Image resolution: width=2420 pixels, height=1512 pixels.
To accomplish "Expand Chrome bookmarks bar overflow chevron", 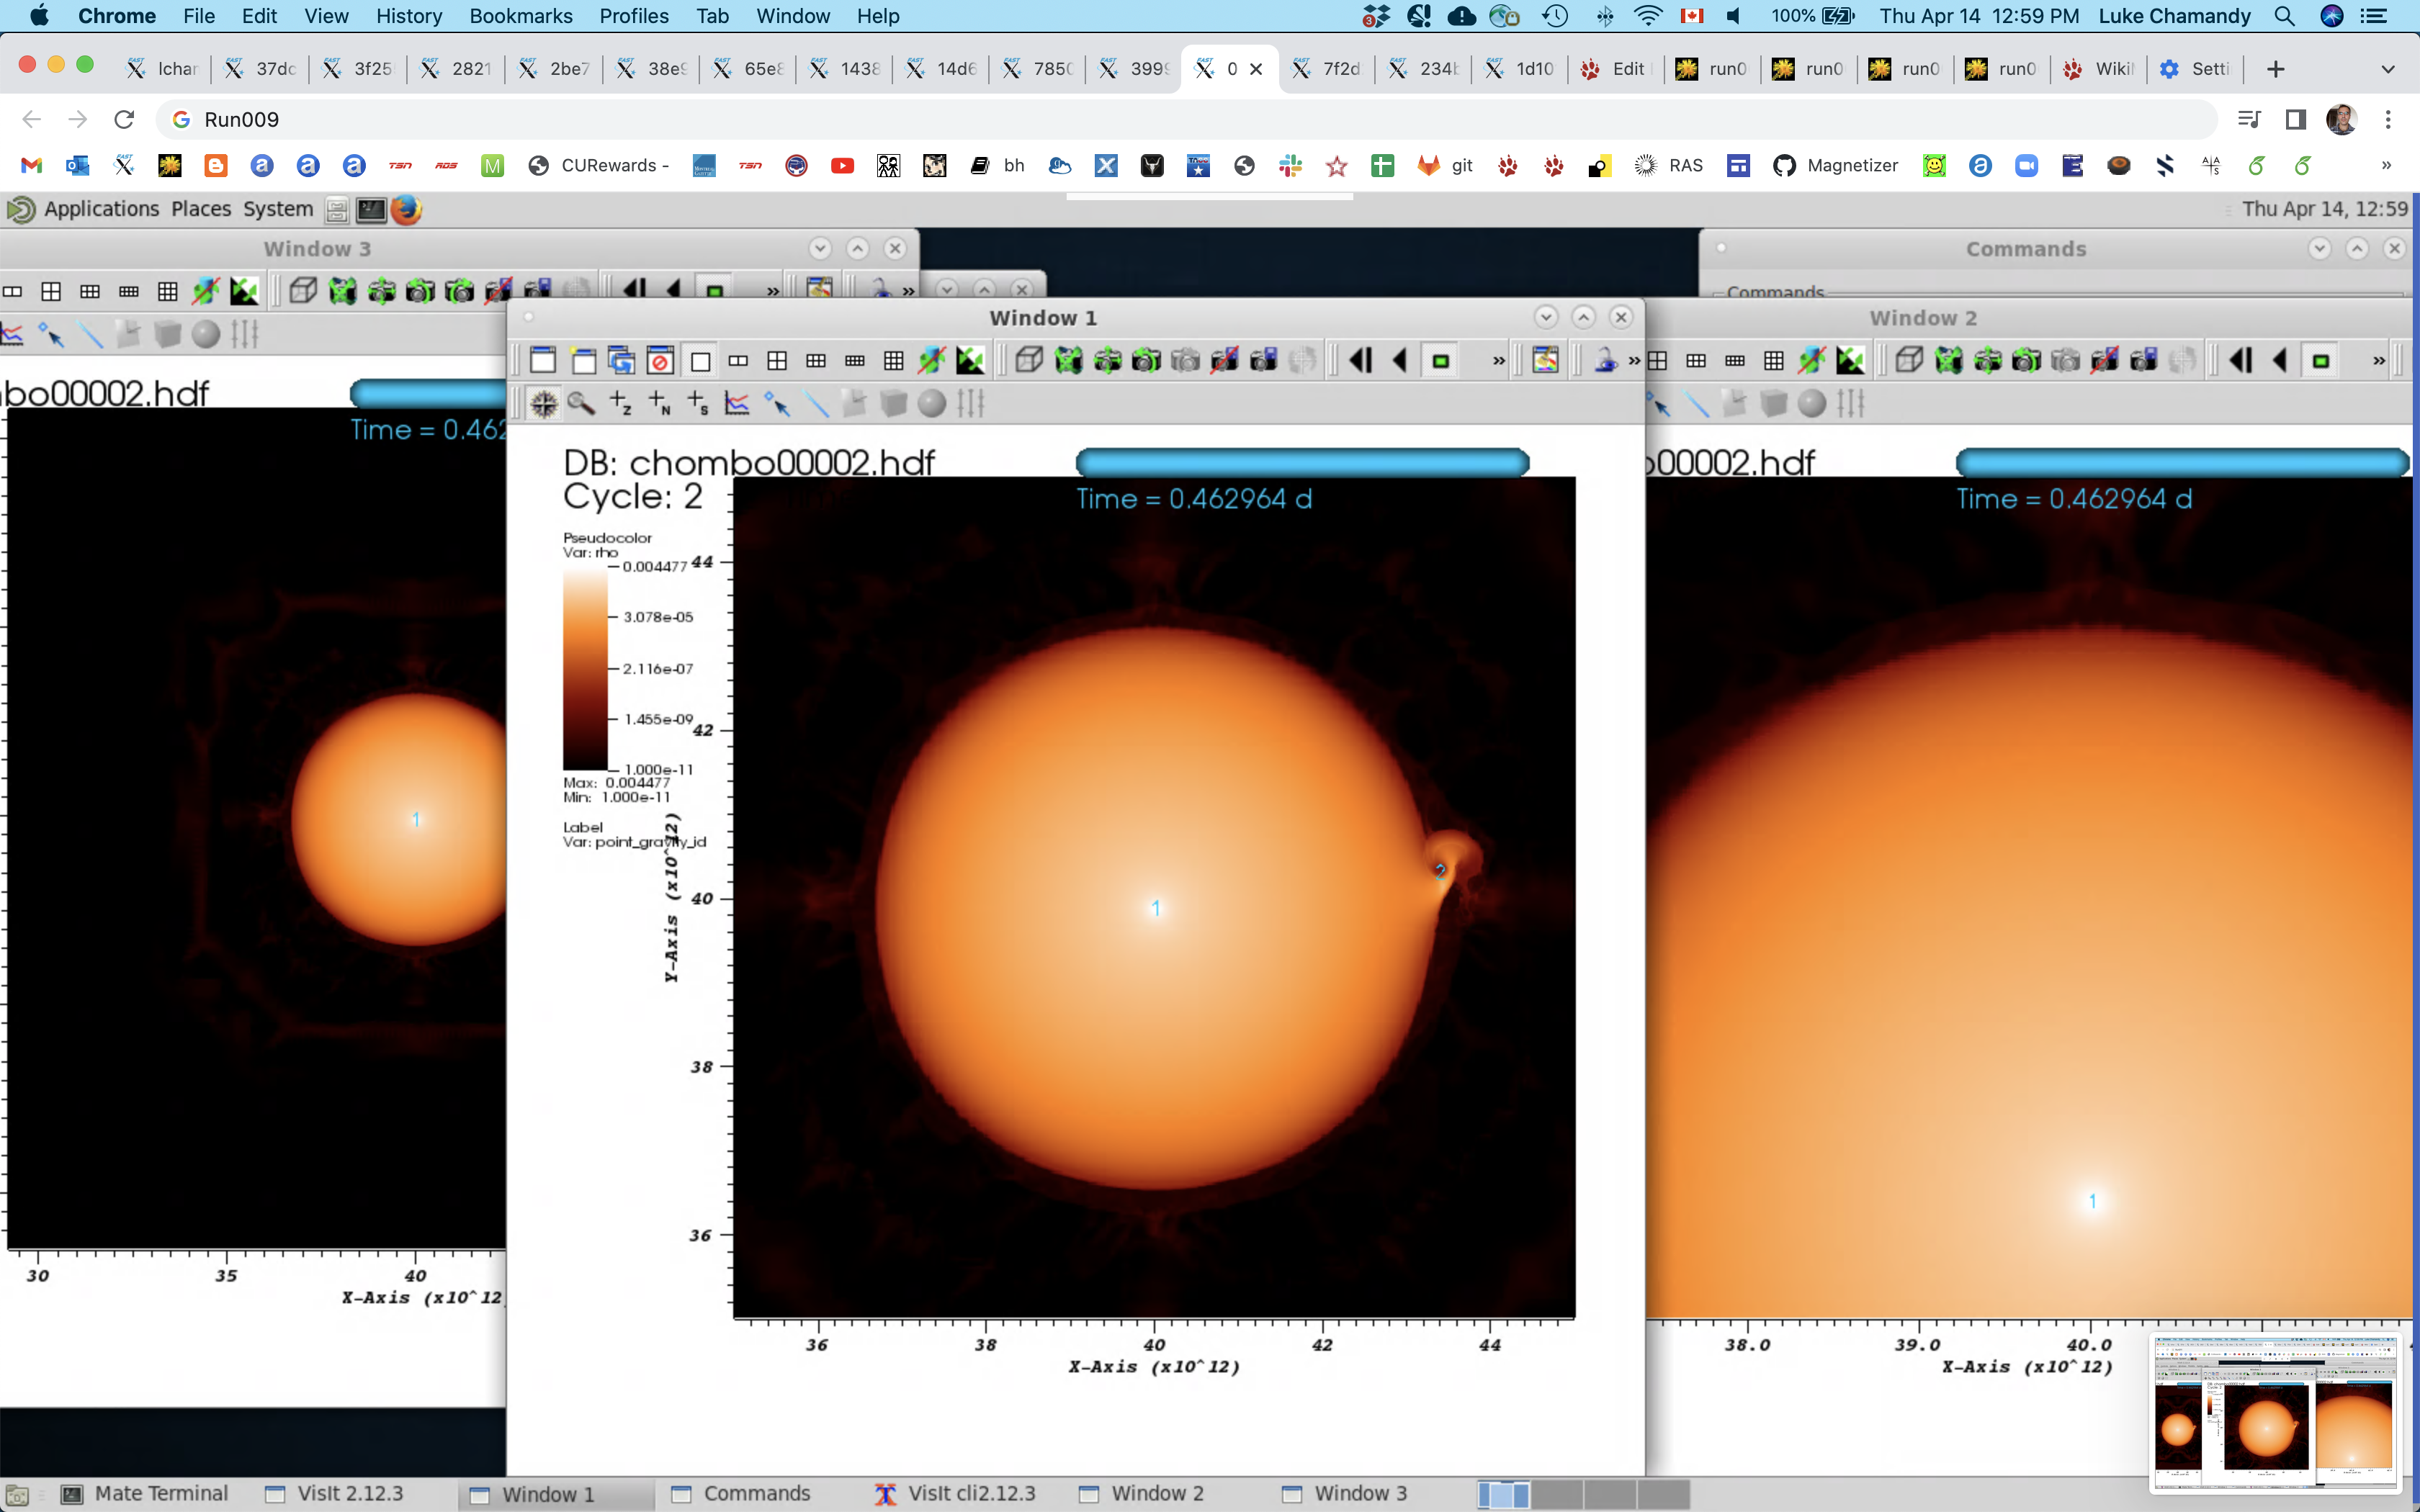I will coord(2386,166).
